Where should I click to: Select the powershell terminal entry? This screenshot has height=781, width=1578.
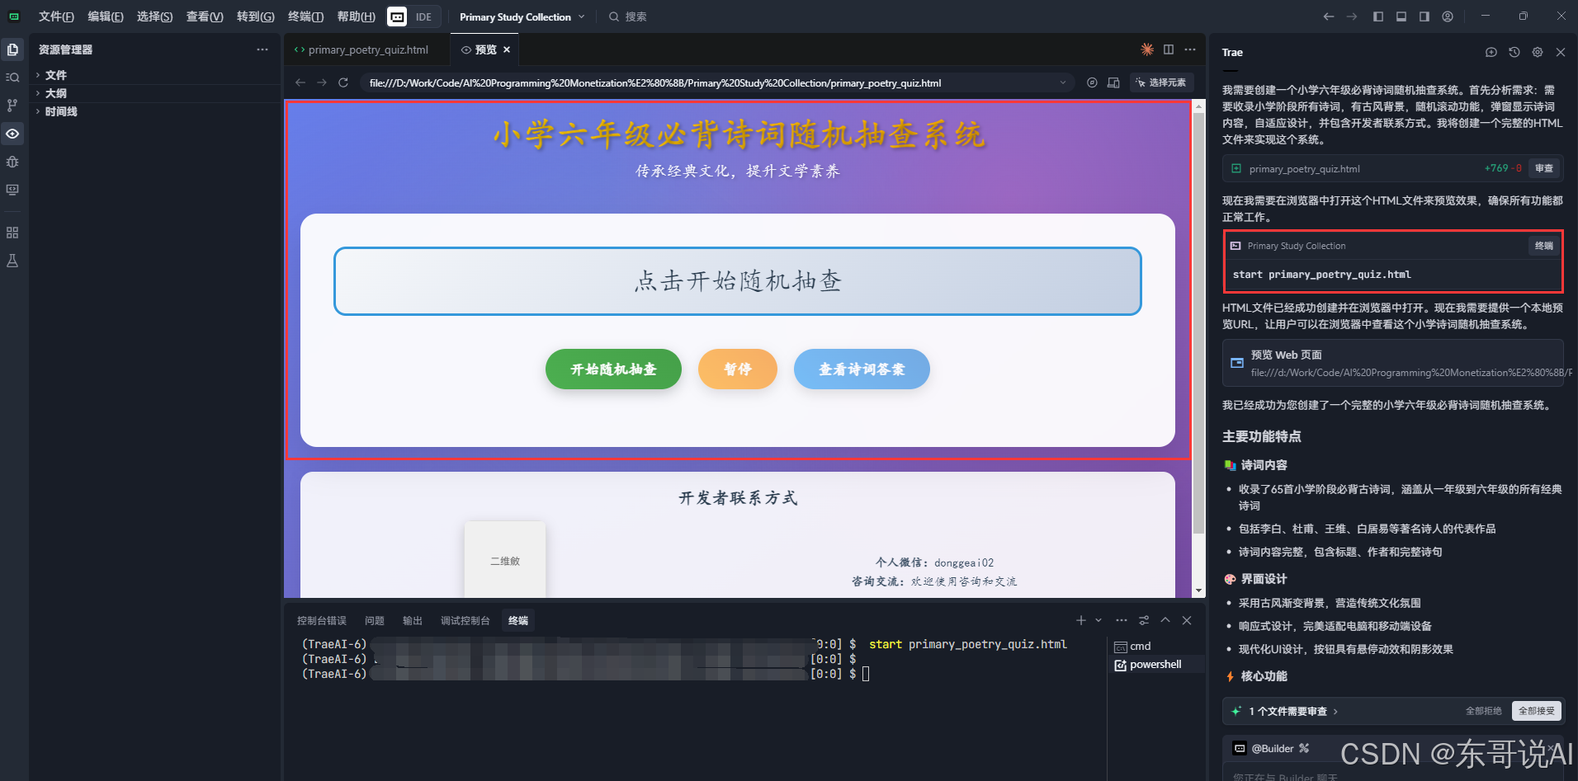coord(1155,664)
